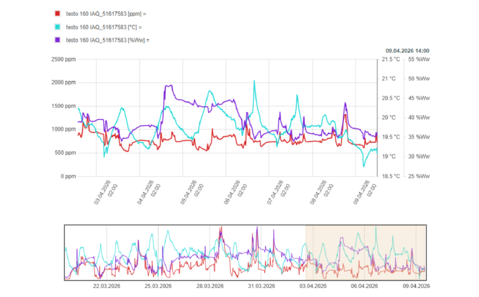The height and width of the screenshot is (297, 479).
Task: Click the 2500 ppm y-axis label
Action: pyautogui.click(x=63, y=59)
